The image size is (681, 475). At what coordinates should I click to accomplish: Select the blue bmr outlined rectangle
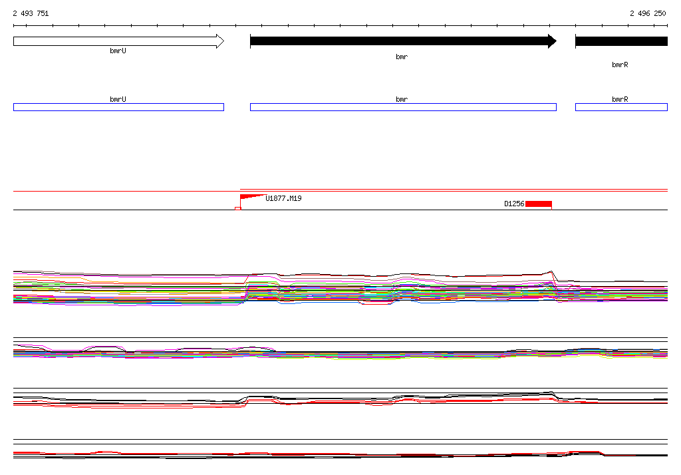coord(403,107)
